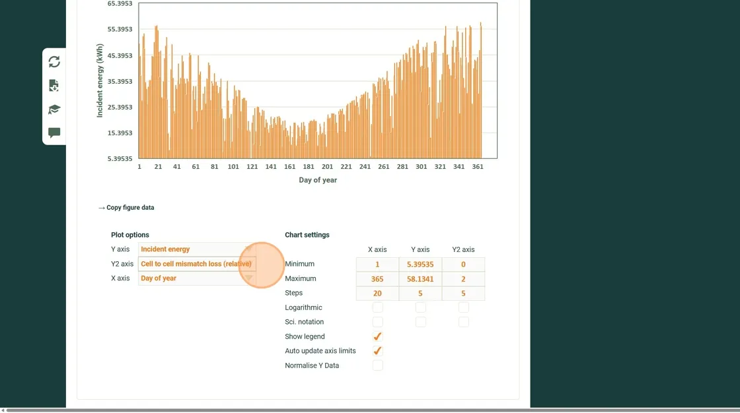Enable the Normalise Y Data checkbox
Image resolution: width=740 pixels, height=413 pixels.
tap(377, 365)
